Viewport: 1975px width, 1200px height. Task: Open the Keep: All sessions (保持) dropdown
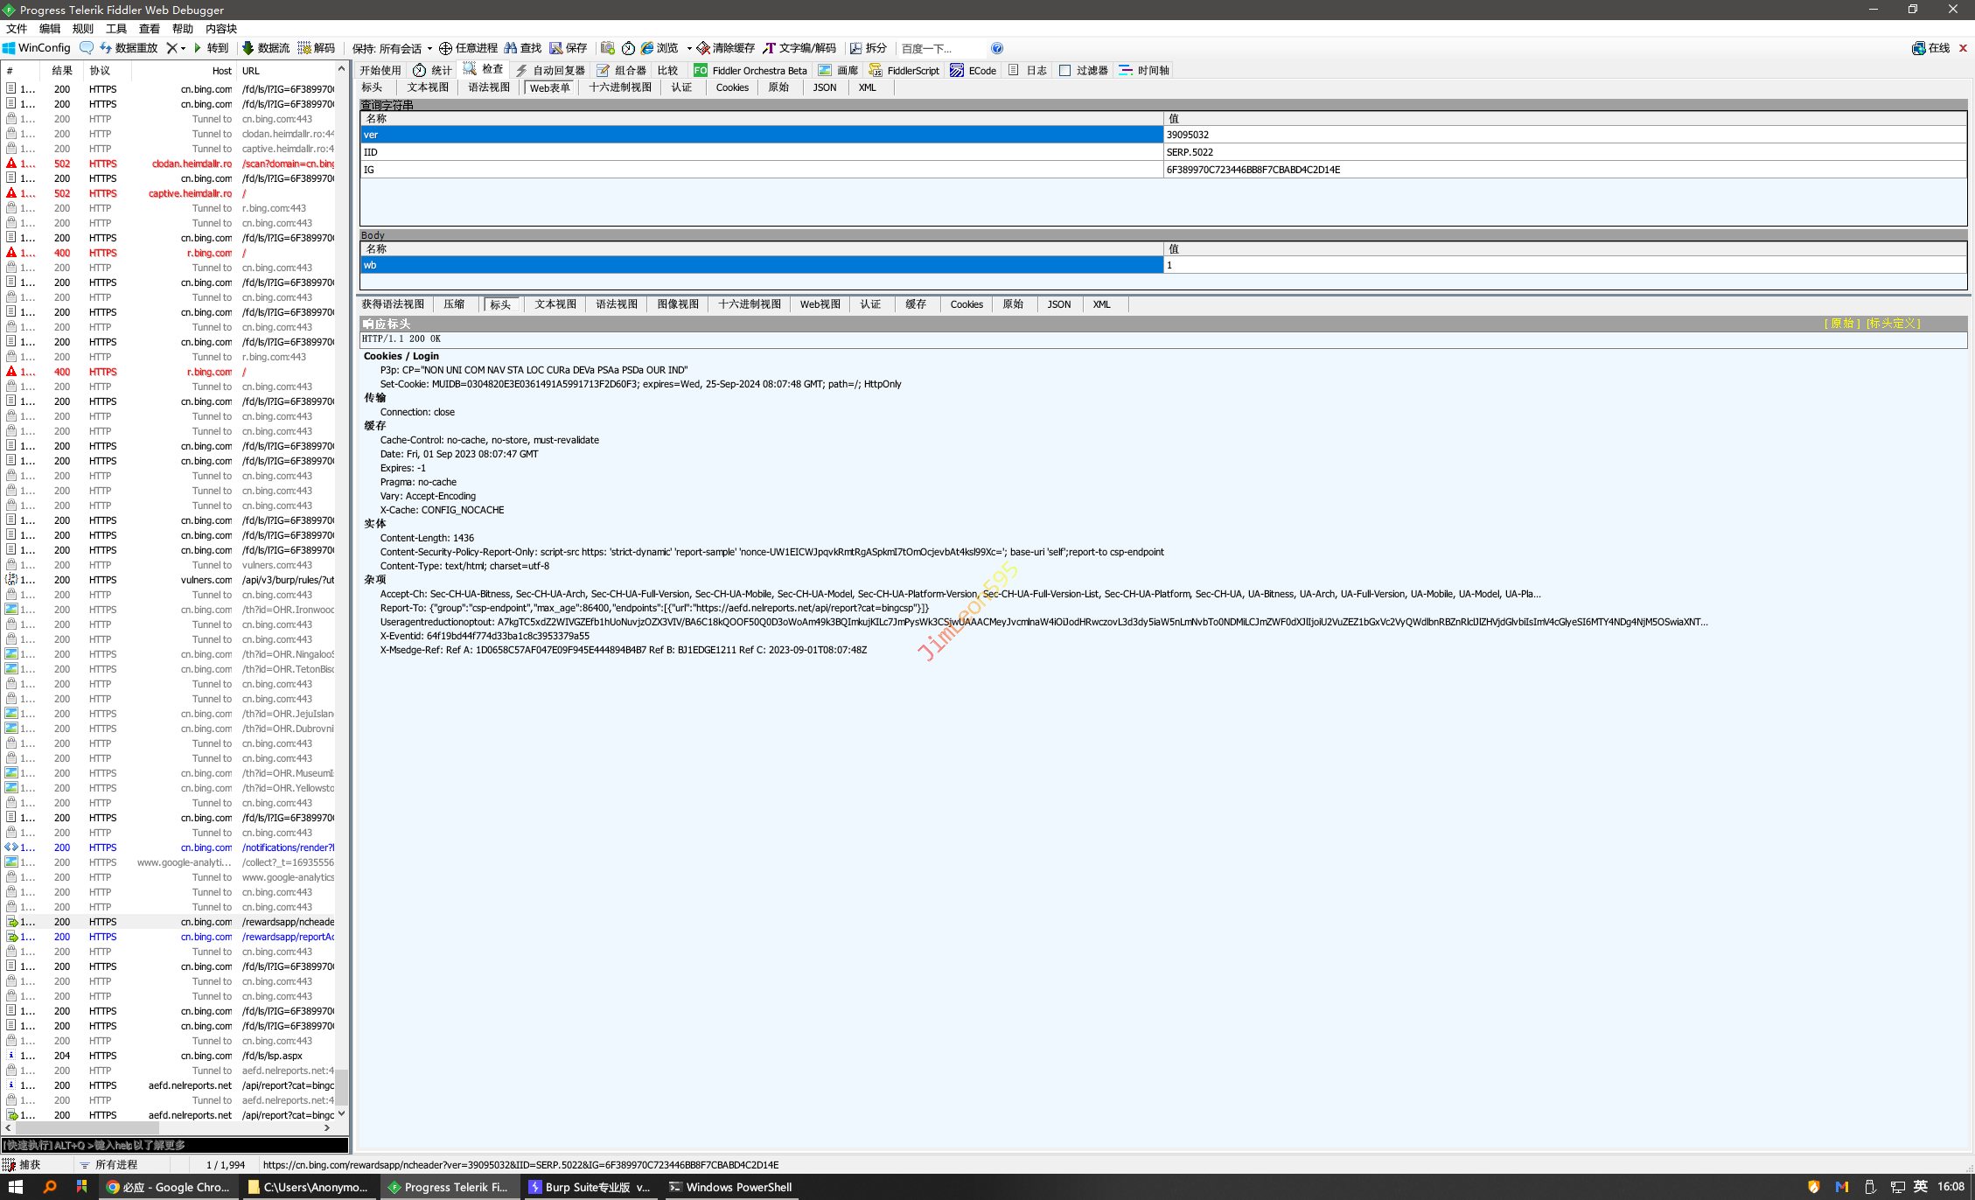tap(393, 48)
